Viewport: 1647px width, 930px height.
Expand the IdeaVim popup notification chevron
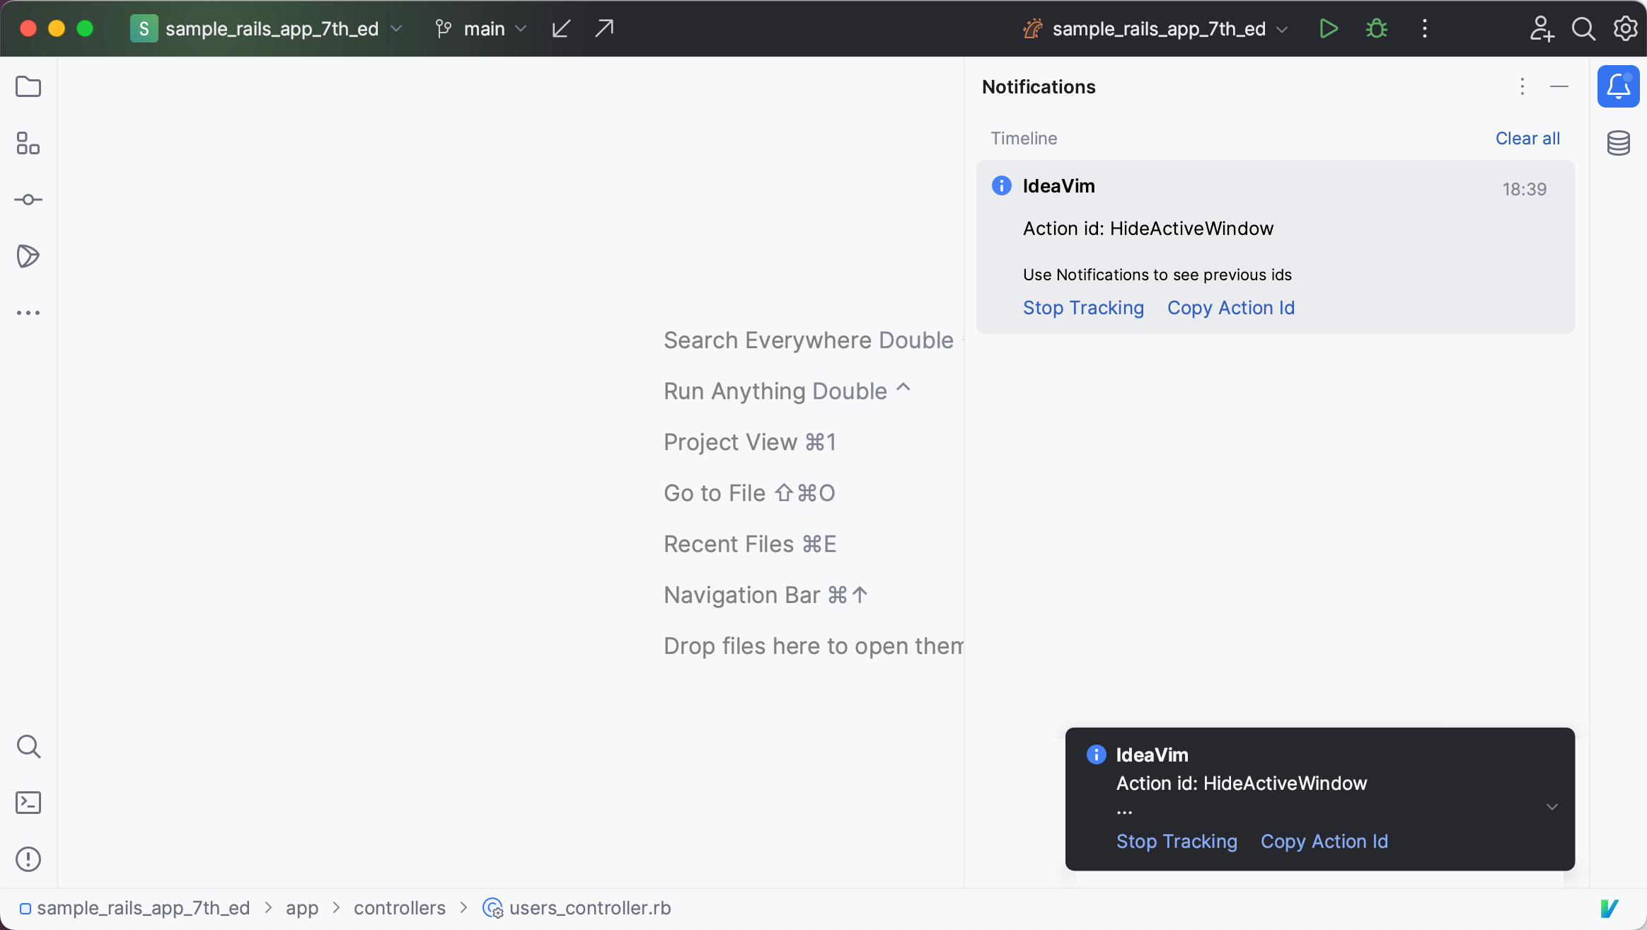[1552, 807]
